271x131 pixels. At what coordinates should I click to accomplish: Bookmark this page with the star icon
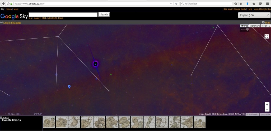click(236, 4)
